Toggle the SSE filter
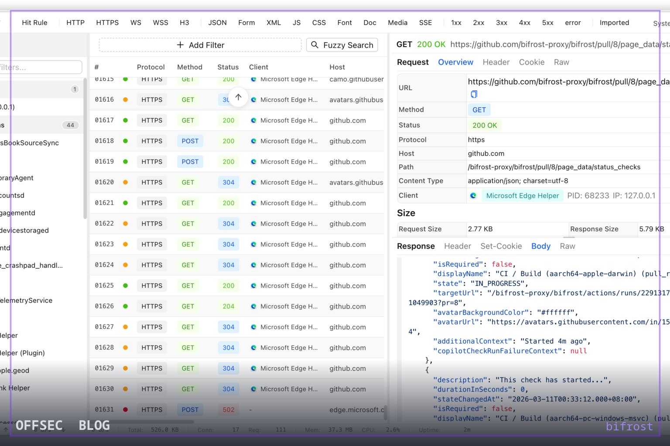 (425, 23)
